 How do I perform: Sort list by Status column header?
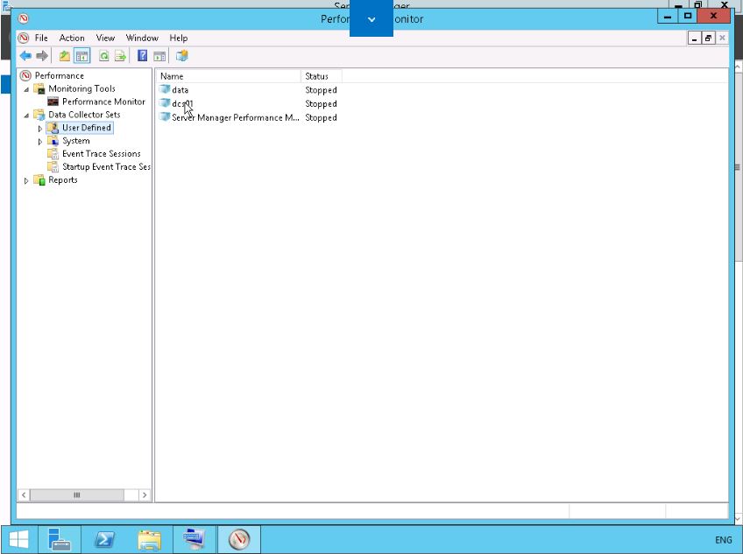322,76
